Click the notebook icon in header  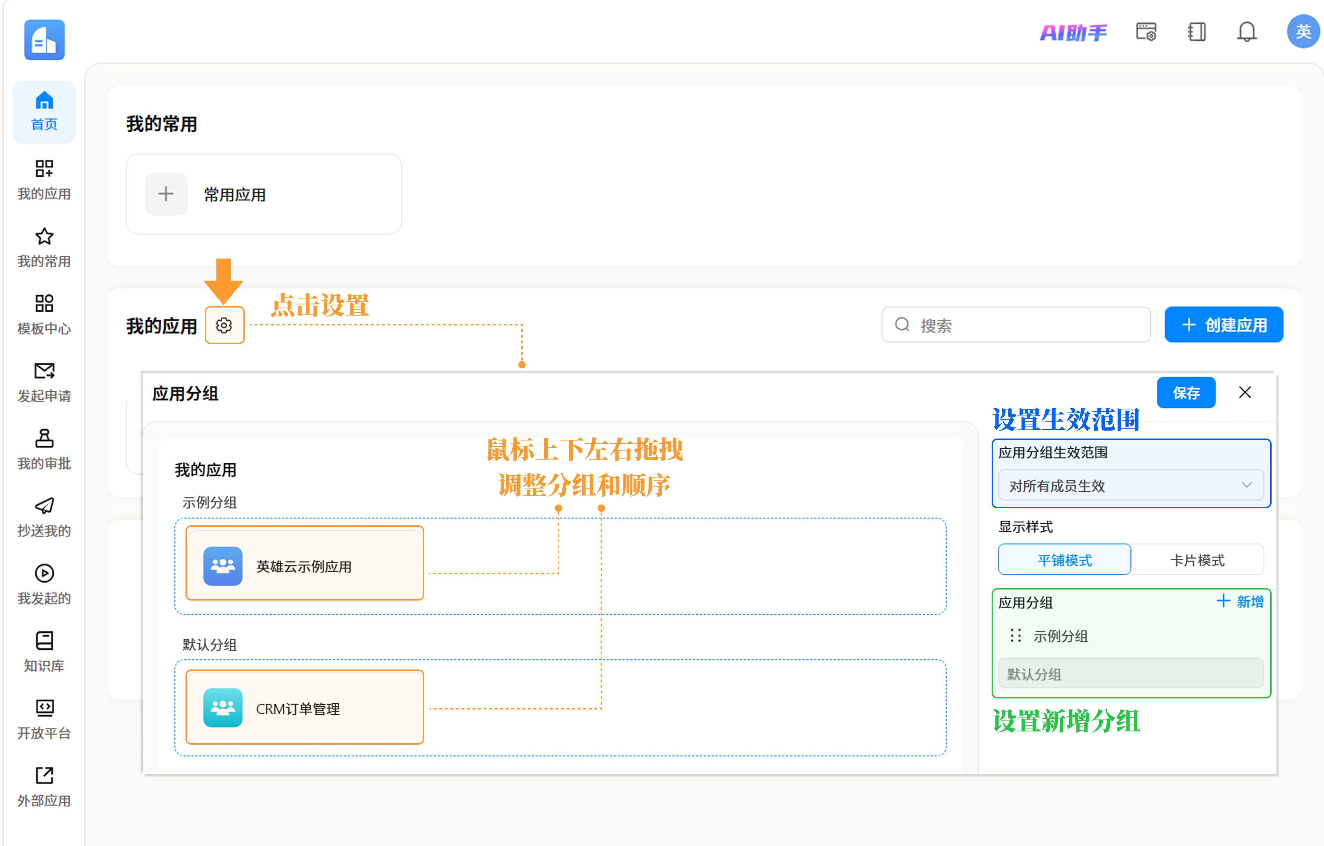pos(1197,32)
